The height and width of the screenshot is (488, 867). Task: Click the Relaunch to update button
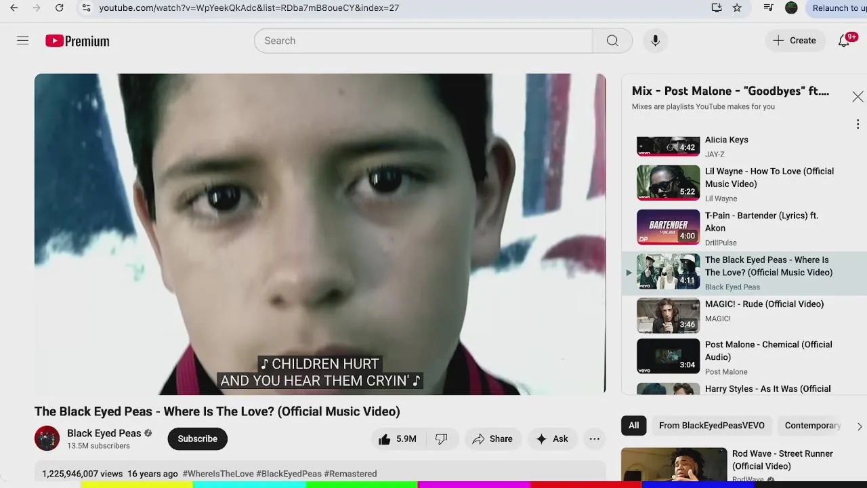pyautogui.click(x=839, y=8)
